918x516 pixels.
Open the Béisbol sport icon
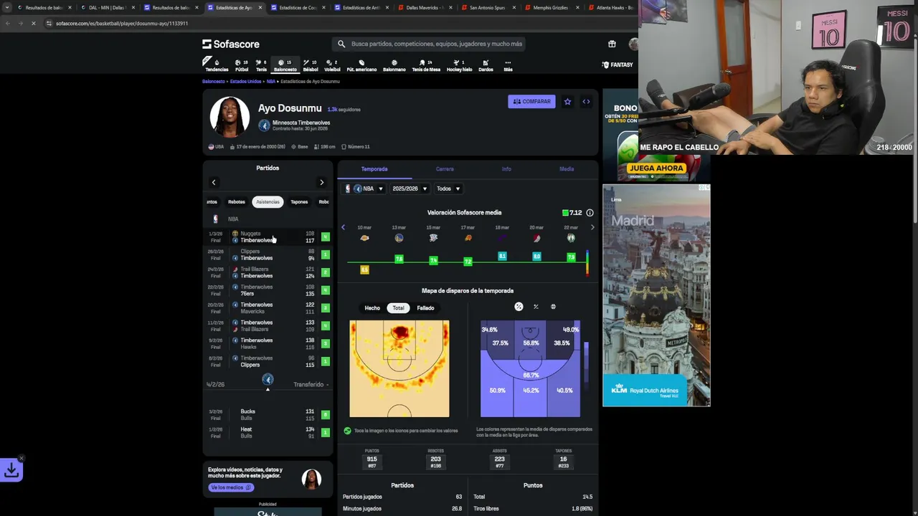[311, 65]
